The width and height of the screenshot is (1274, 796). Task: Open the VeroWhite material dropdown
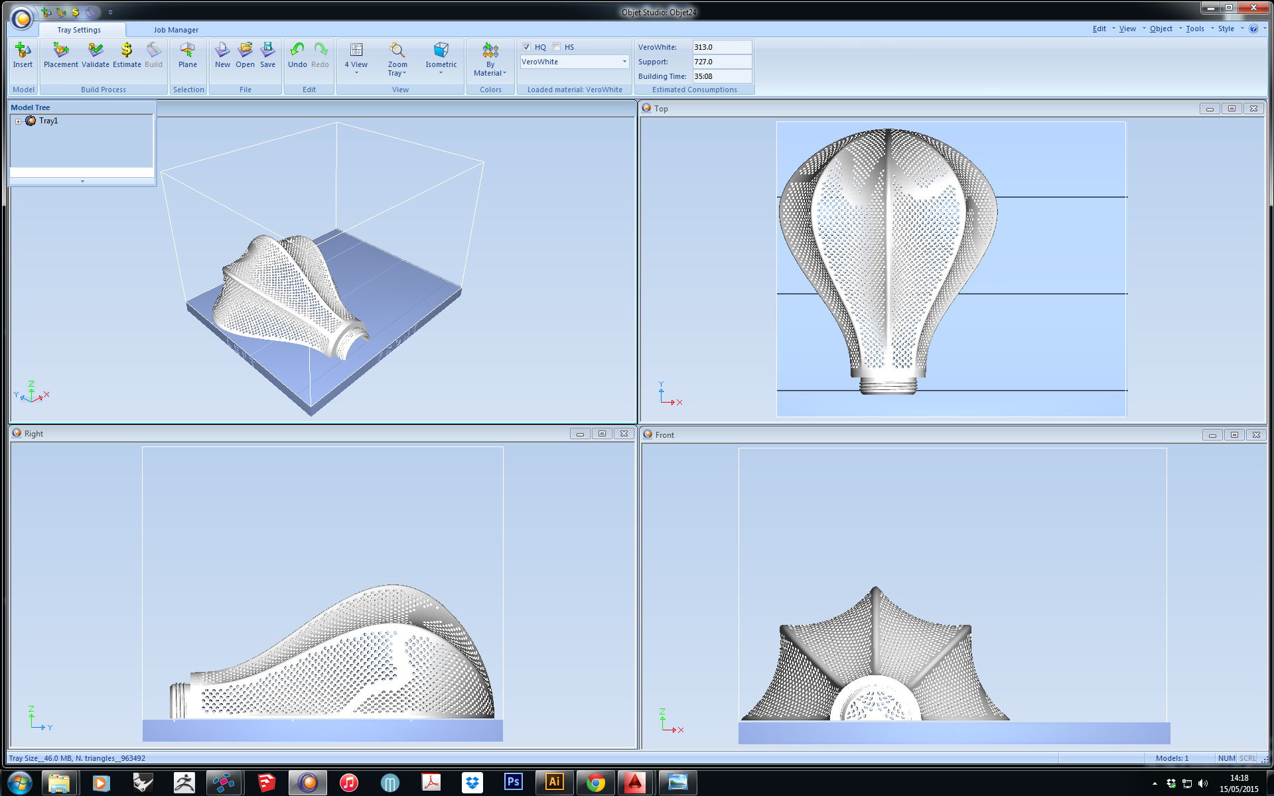point(624,62)
